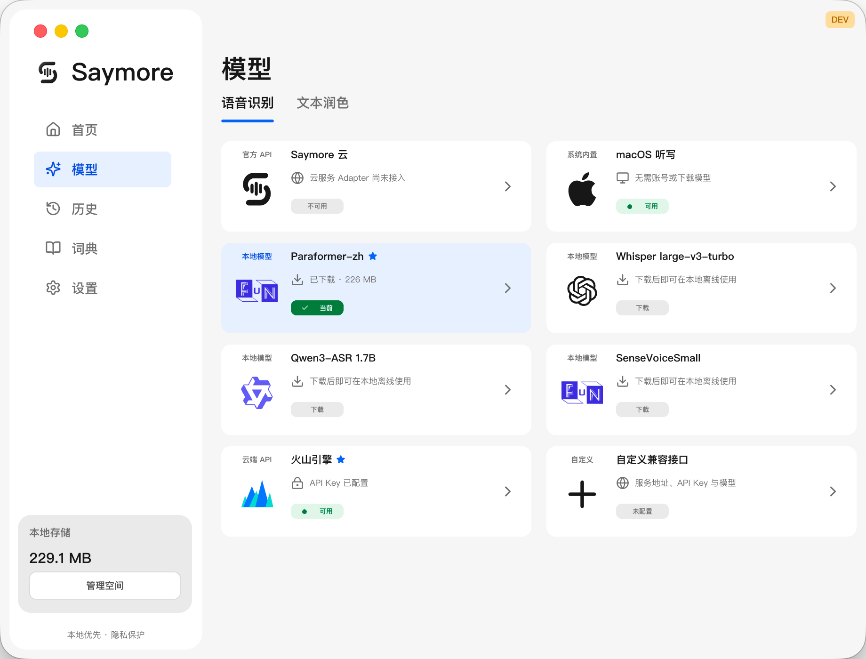Click the Qwen3-ASR 1.7B title
The width and height of the screenshot is (866, 659).
[x=333, y=358]
